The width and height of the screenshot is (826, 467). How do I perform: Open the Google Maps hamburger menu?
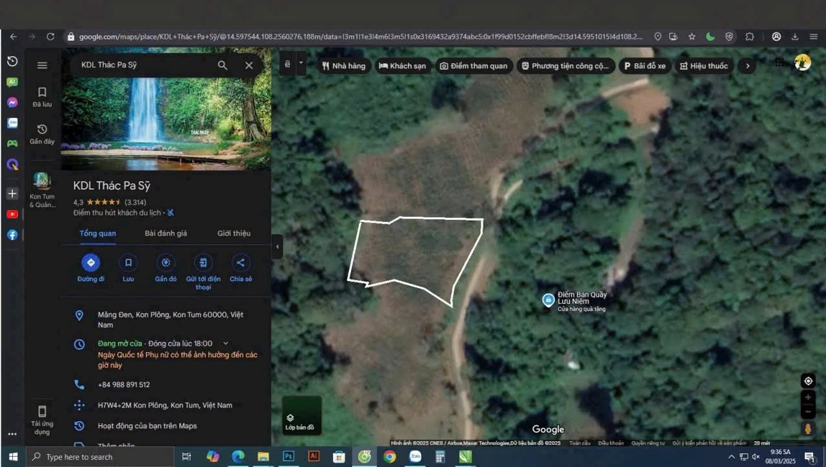(42, 65)
